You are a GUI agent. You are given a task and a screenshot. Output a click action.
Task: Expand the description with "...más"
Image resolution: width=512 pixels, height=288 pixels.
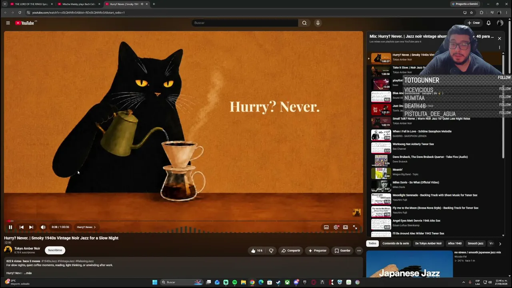[x=28, y=273]
